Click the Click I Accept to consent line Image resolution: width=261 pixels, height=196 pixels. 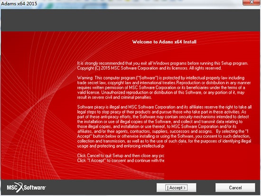point(121,160)
